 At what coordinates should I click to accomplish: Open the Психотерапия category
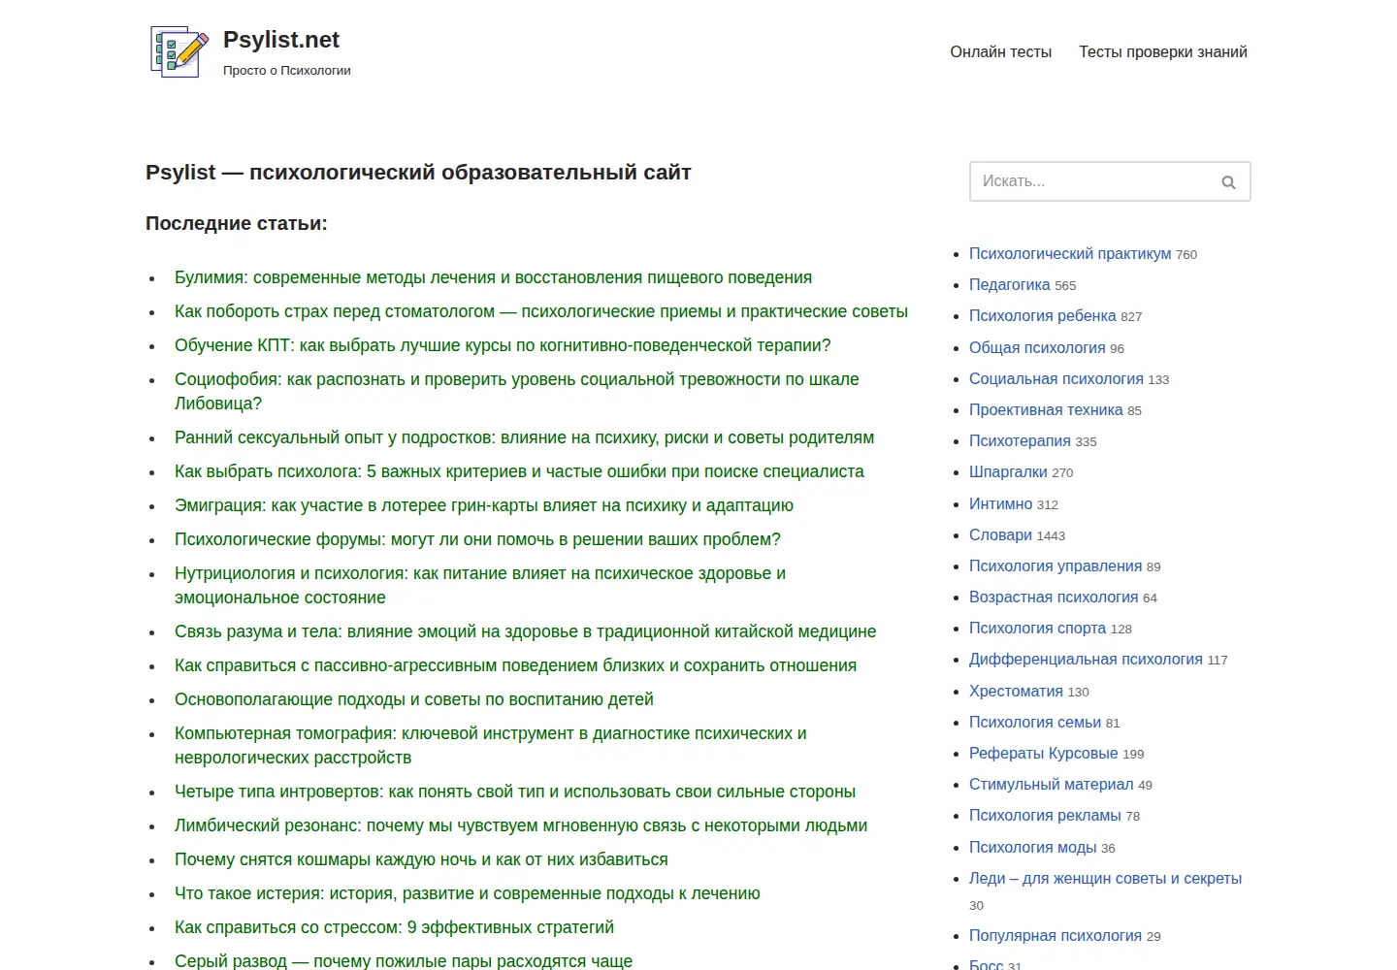[x=1020, y=440]
